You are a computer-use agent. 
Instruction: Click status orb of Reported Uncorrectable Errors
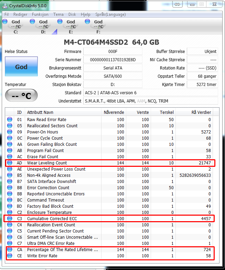10,194
